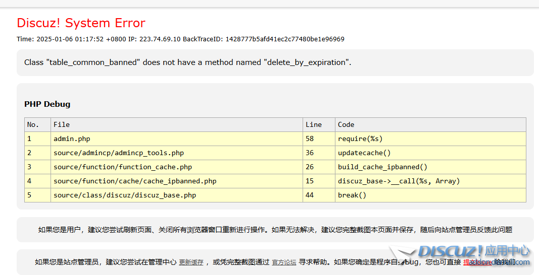Click the Discuz! System Error heading
Screen dimensions: 539x275
pos(81,23)
